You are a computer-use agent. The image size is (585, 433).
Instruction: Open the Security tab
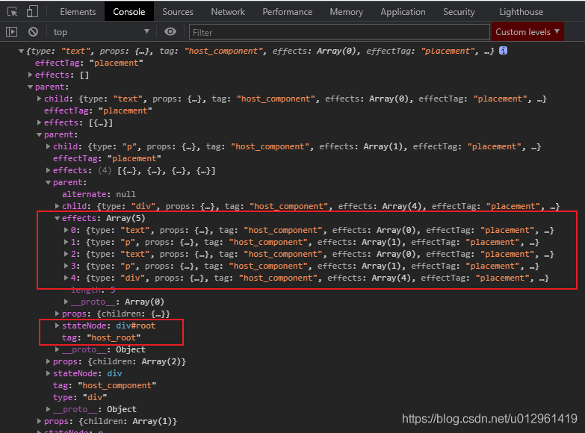click(459, 12)
